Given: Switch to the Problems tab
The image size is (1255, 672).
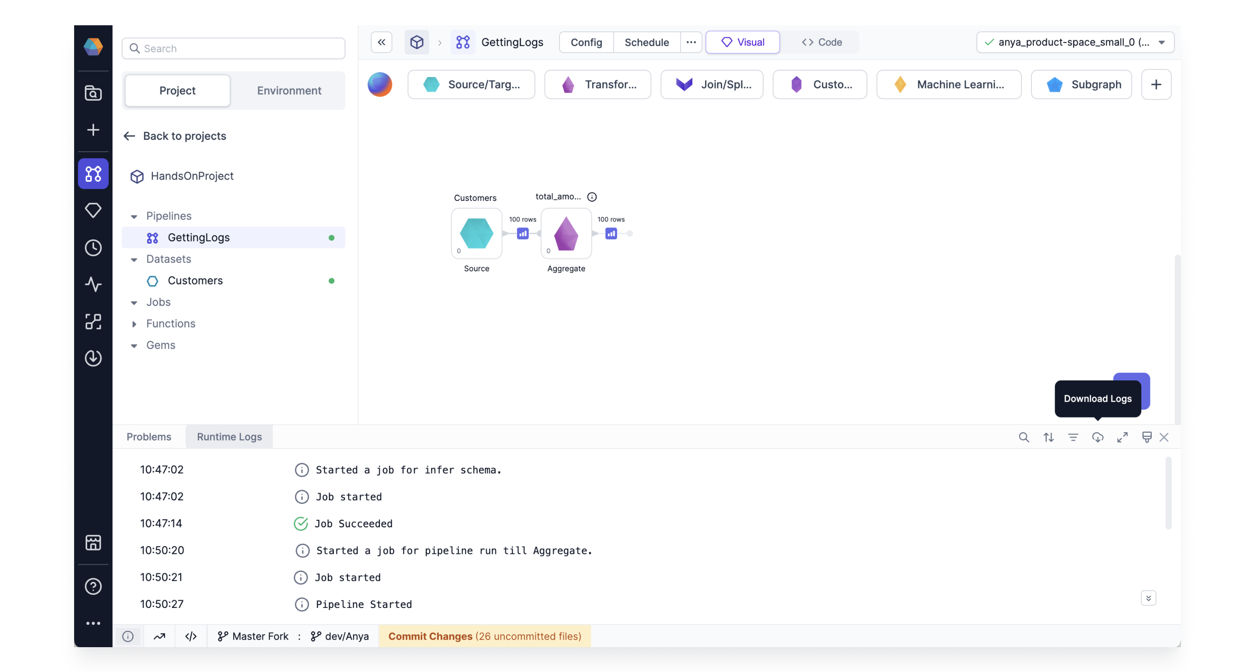Looking at the screenshot, I should 149,436.
